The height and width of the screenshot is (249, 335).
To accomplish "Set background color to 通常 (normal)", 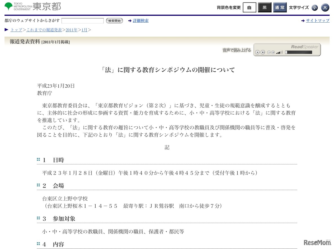I will click(280, 8).
